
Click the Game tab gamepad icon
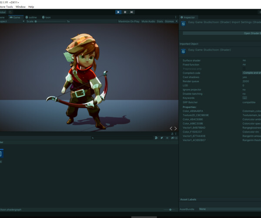point(11,17)
